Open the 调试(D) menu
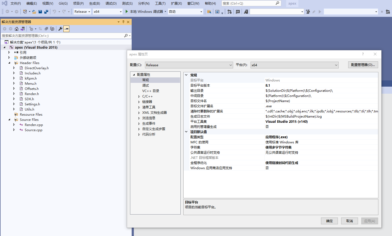The width and height of the screenshot is (392, 236). 111,3
